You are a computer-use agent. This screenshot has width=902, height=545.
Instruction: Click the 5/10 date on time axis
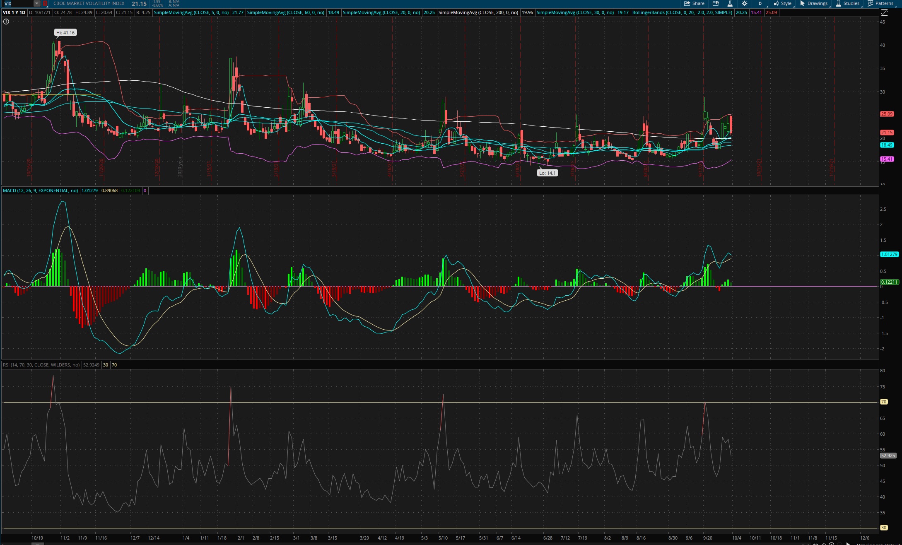pyautogui.click(x=443, y=538)
